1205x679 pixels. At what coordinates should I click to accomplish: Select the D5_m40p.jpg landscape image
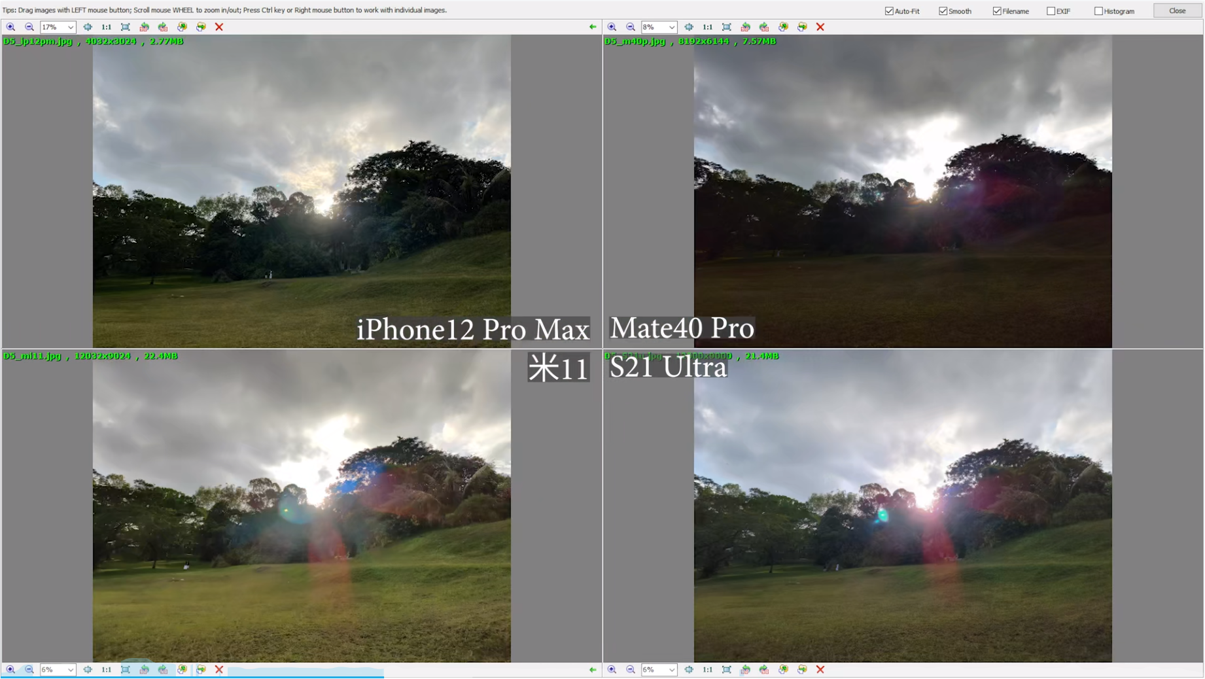pos(903,191)
